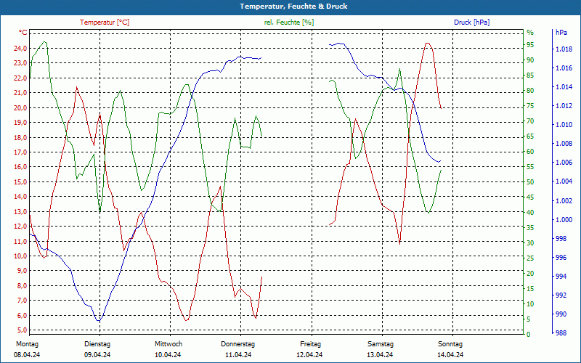Image resolution: width=581 pixels, height=363 pixels.
Task: Click the date label 13.04.24
Action: click(380, 355)
